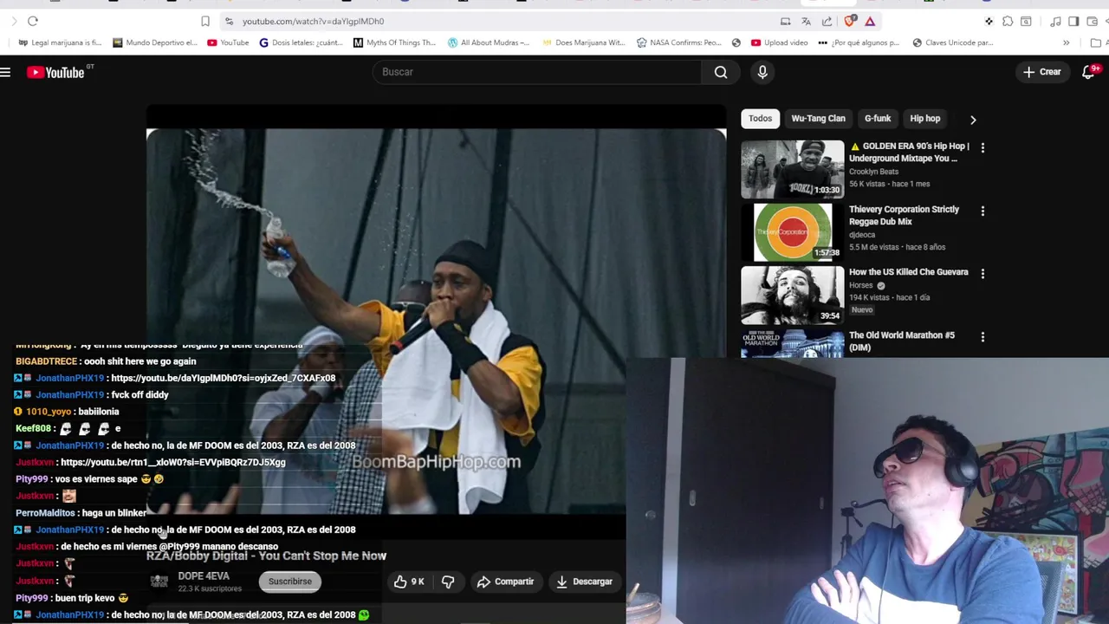
Task: Start voice search with the microphone icon
Action: click(x=762, y=72)
